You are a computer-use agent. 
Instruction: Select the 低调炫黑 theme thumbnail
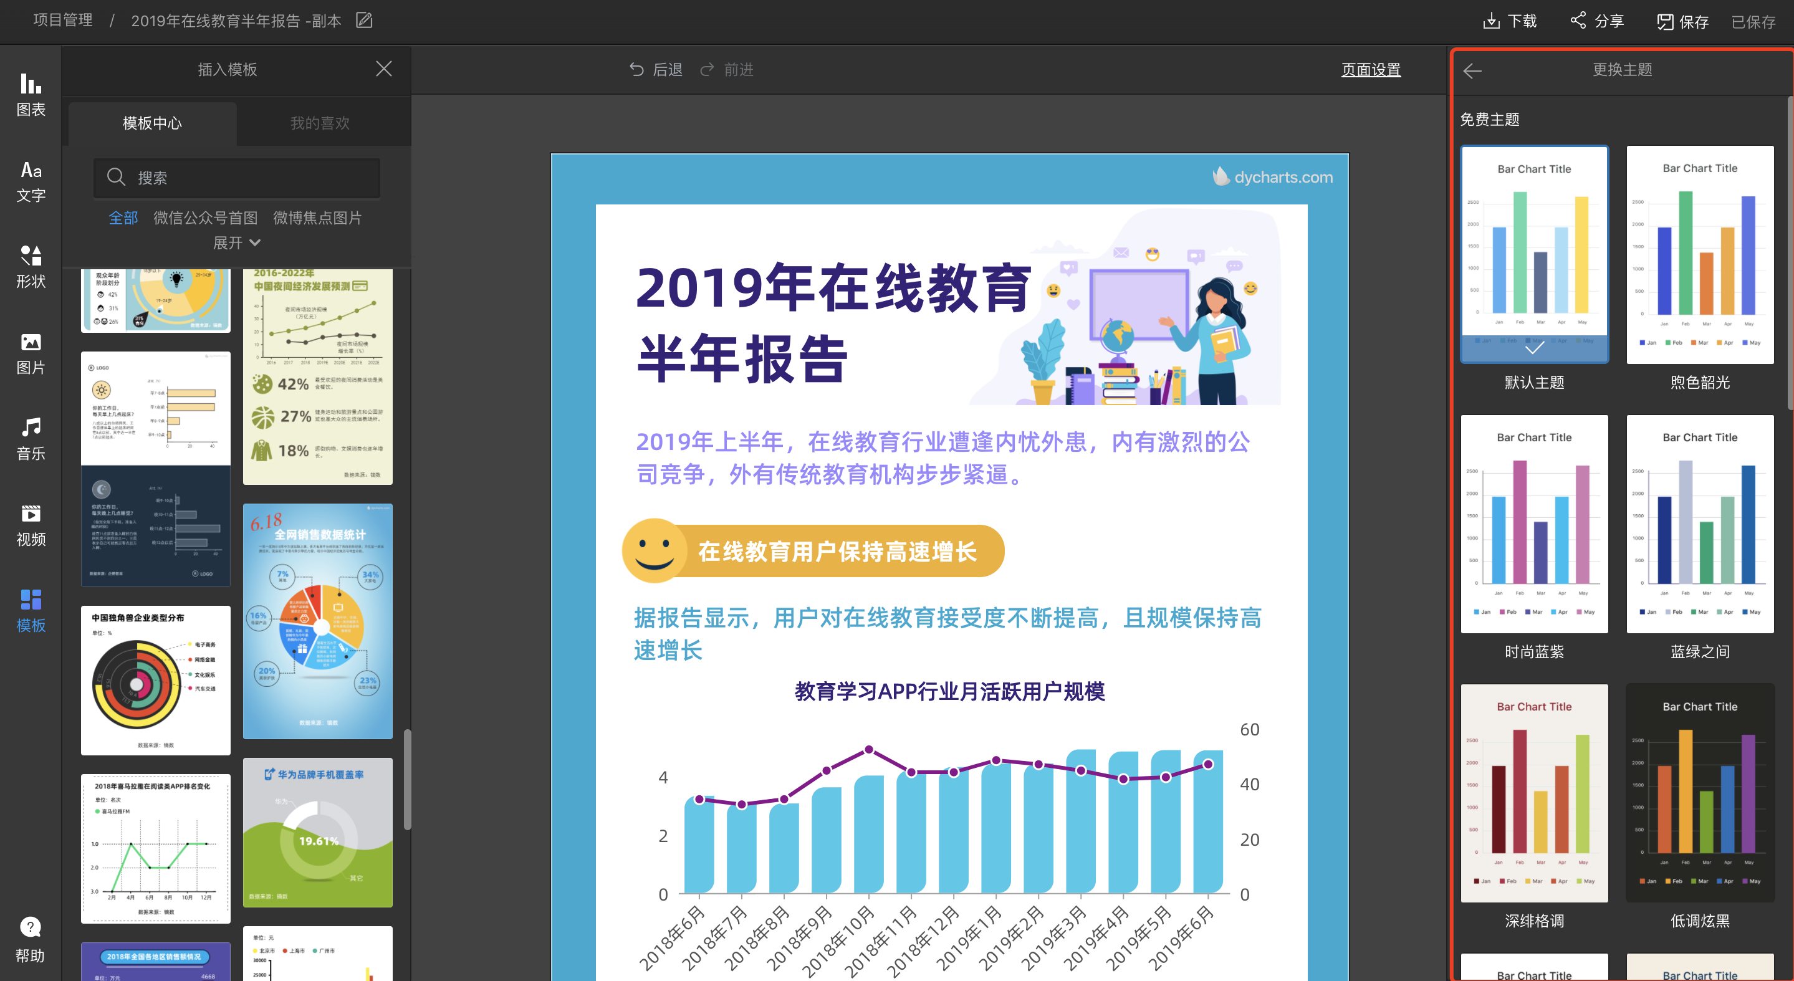click(x=1700, y=793)
